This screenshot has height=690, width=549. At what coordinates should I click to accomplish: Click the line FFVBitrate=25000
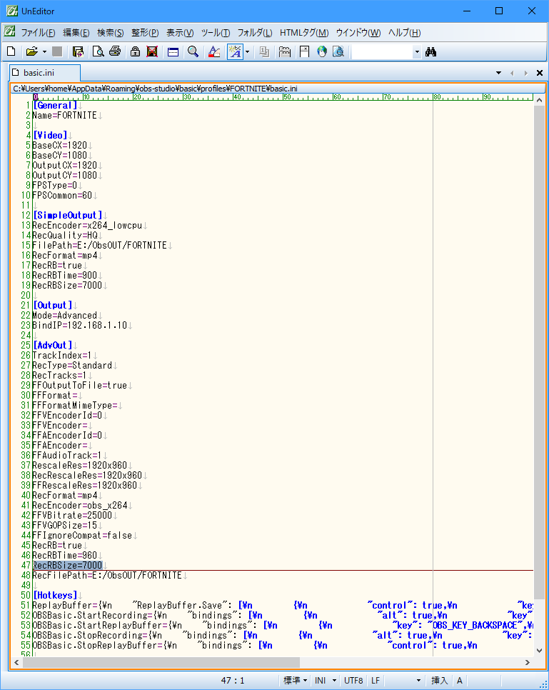pos(72,515)
